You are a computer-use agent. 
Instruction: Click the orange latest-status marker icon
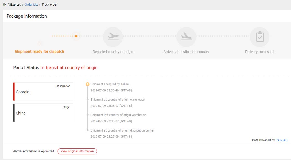point(88,84)
